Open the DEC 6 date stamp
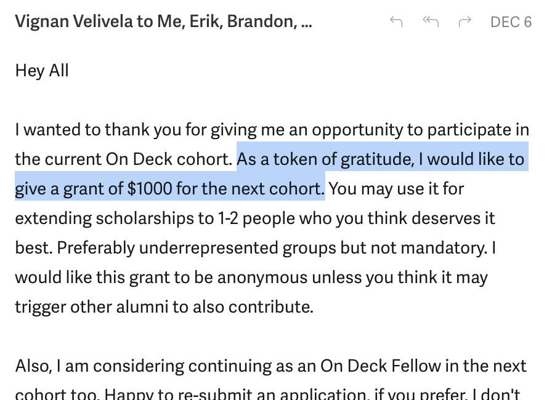This screenshot has height=400, width=552. coord(511,22)
